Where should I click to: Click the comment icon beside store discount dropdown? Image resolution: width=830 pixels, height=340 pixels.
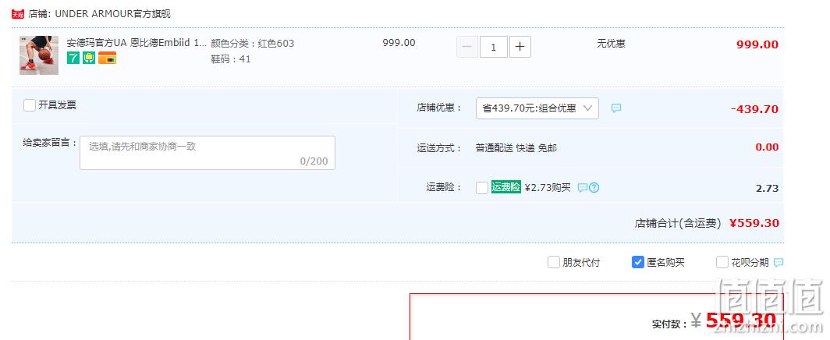(615, 108)
